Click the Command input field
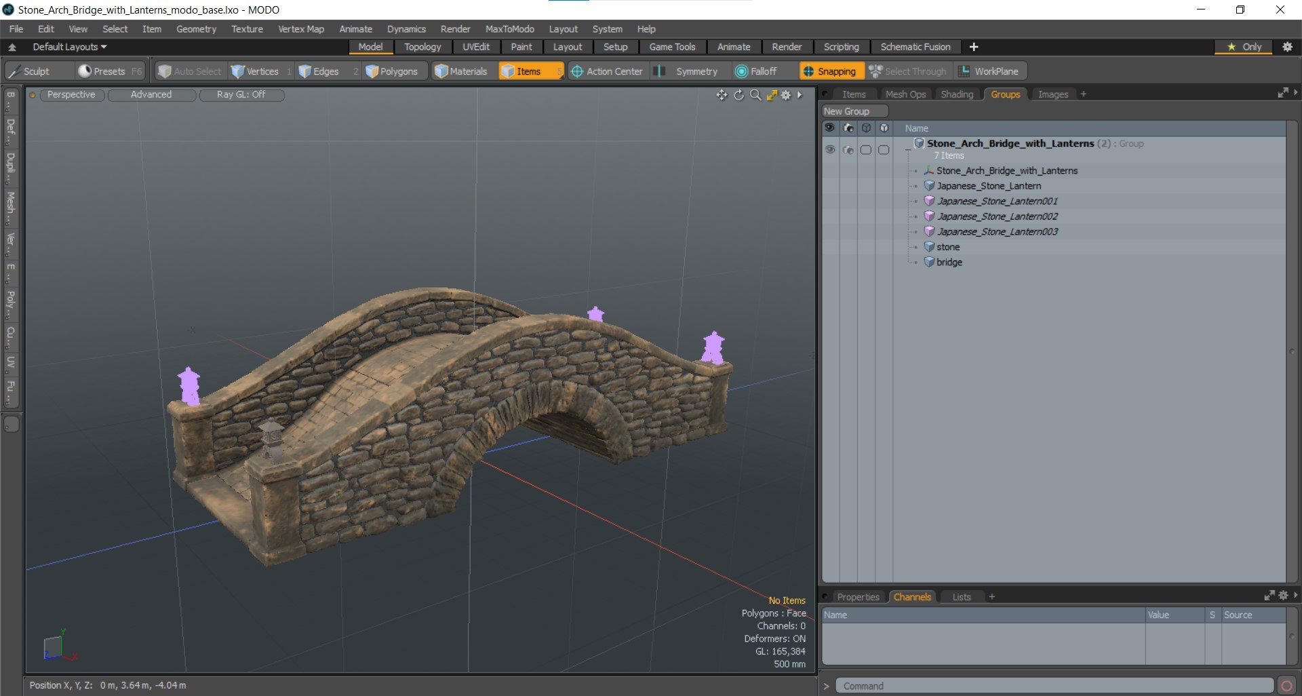 click(1054, 686)
